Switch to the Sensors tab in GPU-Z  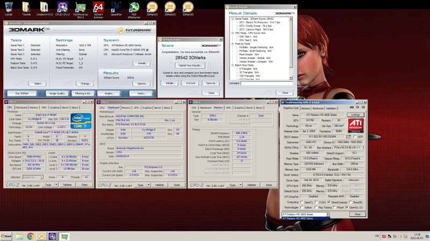click(x=305, y=108)
